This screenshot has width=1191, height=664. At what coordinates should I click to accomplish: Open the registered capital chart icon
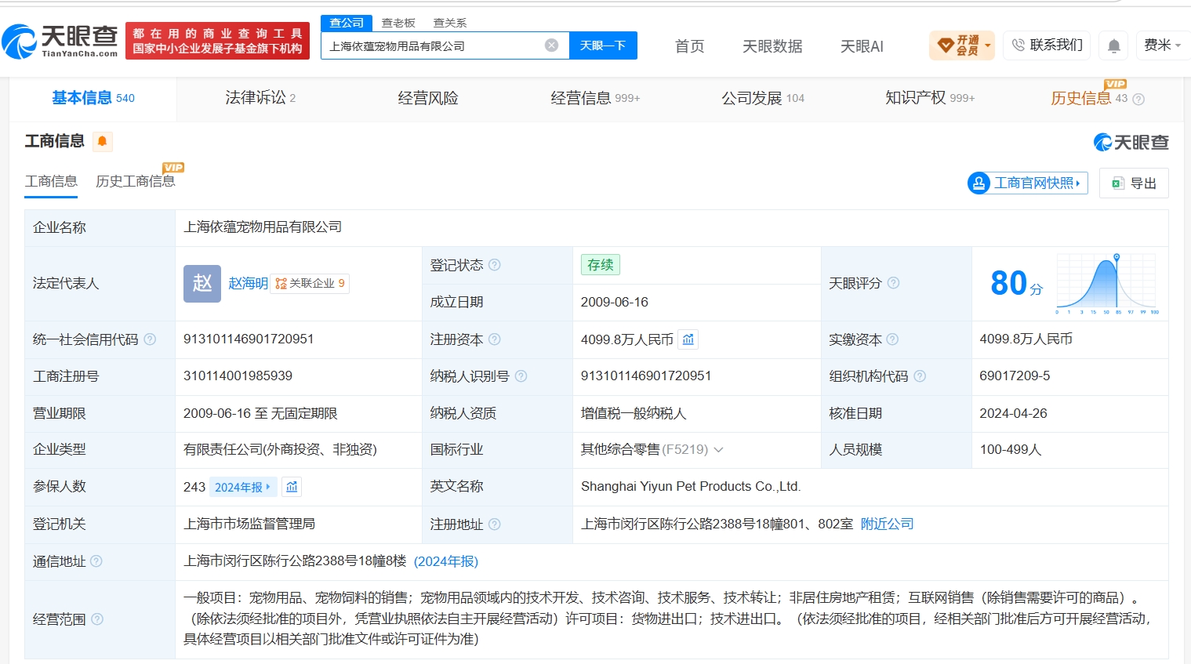688,339
